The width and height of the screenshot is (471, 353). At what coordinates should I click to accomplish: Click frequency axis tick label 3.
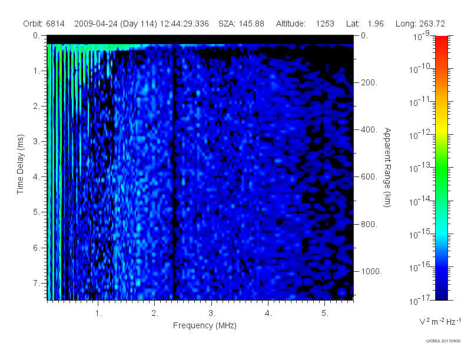(x=212, y=314)
